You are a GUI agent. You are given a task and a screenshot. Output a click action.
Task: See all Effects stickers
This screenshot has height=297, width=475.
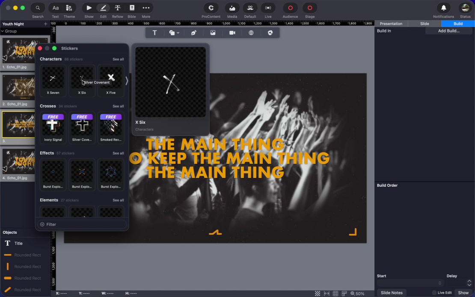click(x=118, y=153)
